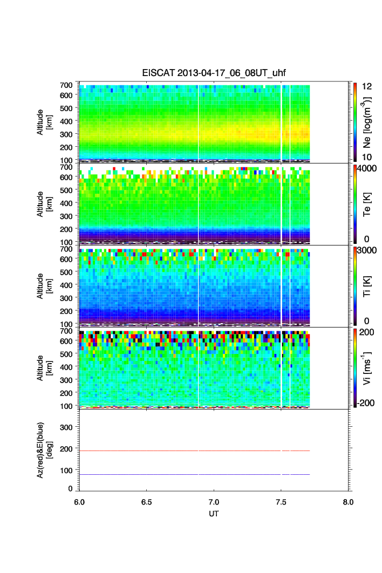Screen dimensions: 382x573
Task: Pick the Ti ion temperature color bar
Action: [x=354, y=286]
